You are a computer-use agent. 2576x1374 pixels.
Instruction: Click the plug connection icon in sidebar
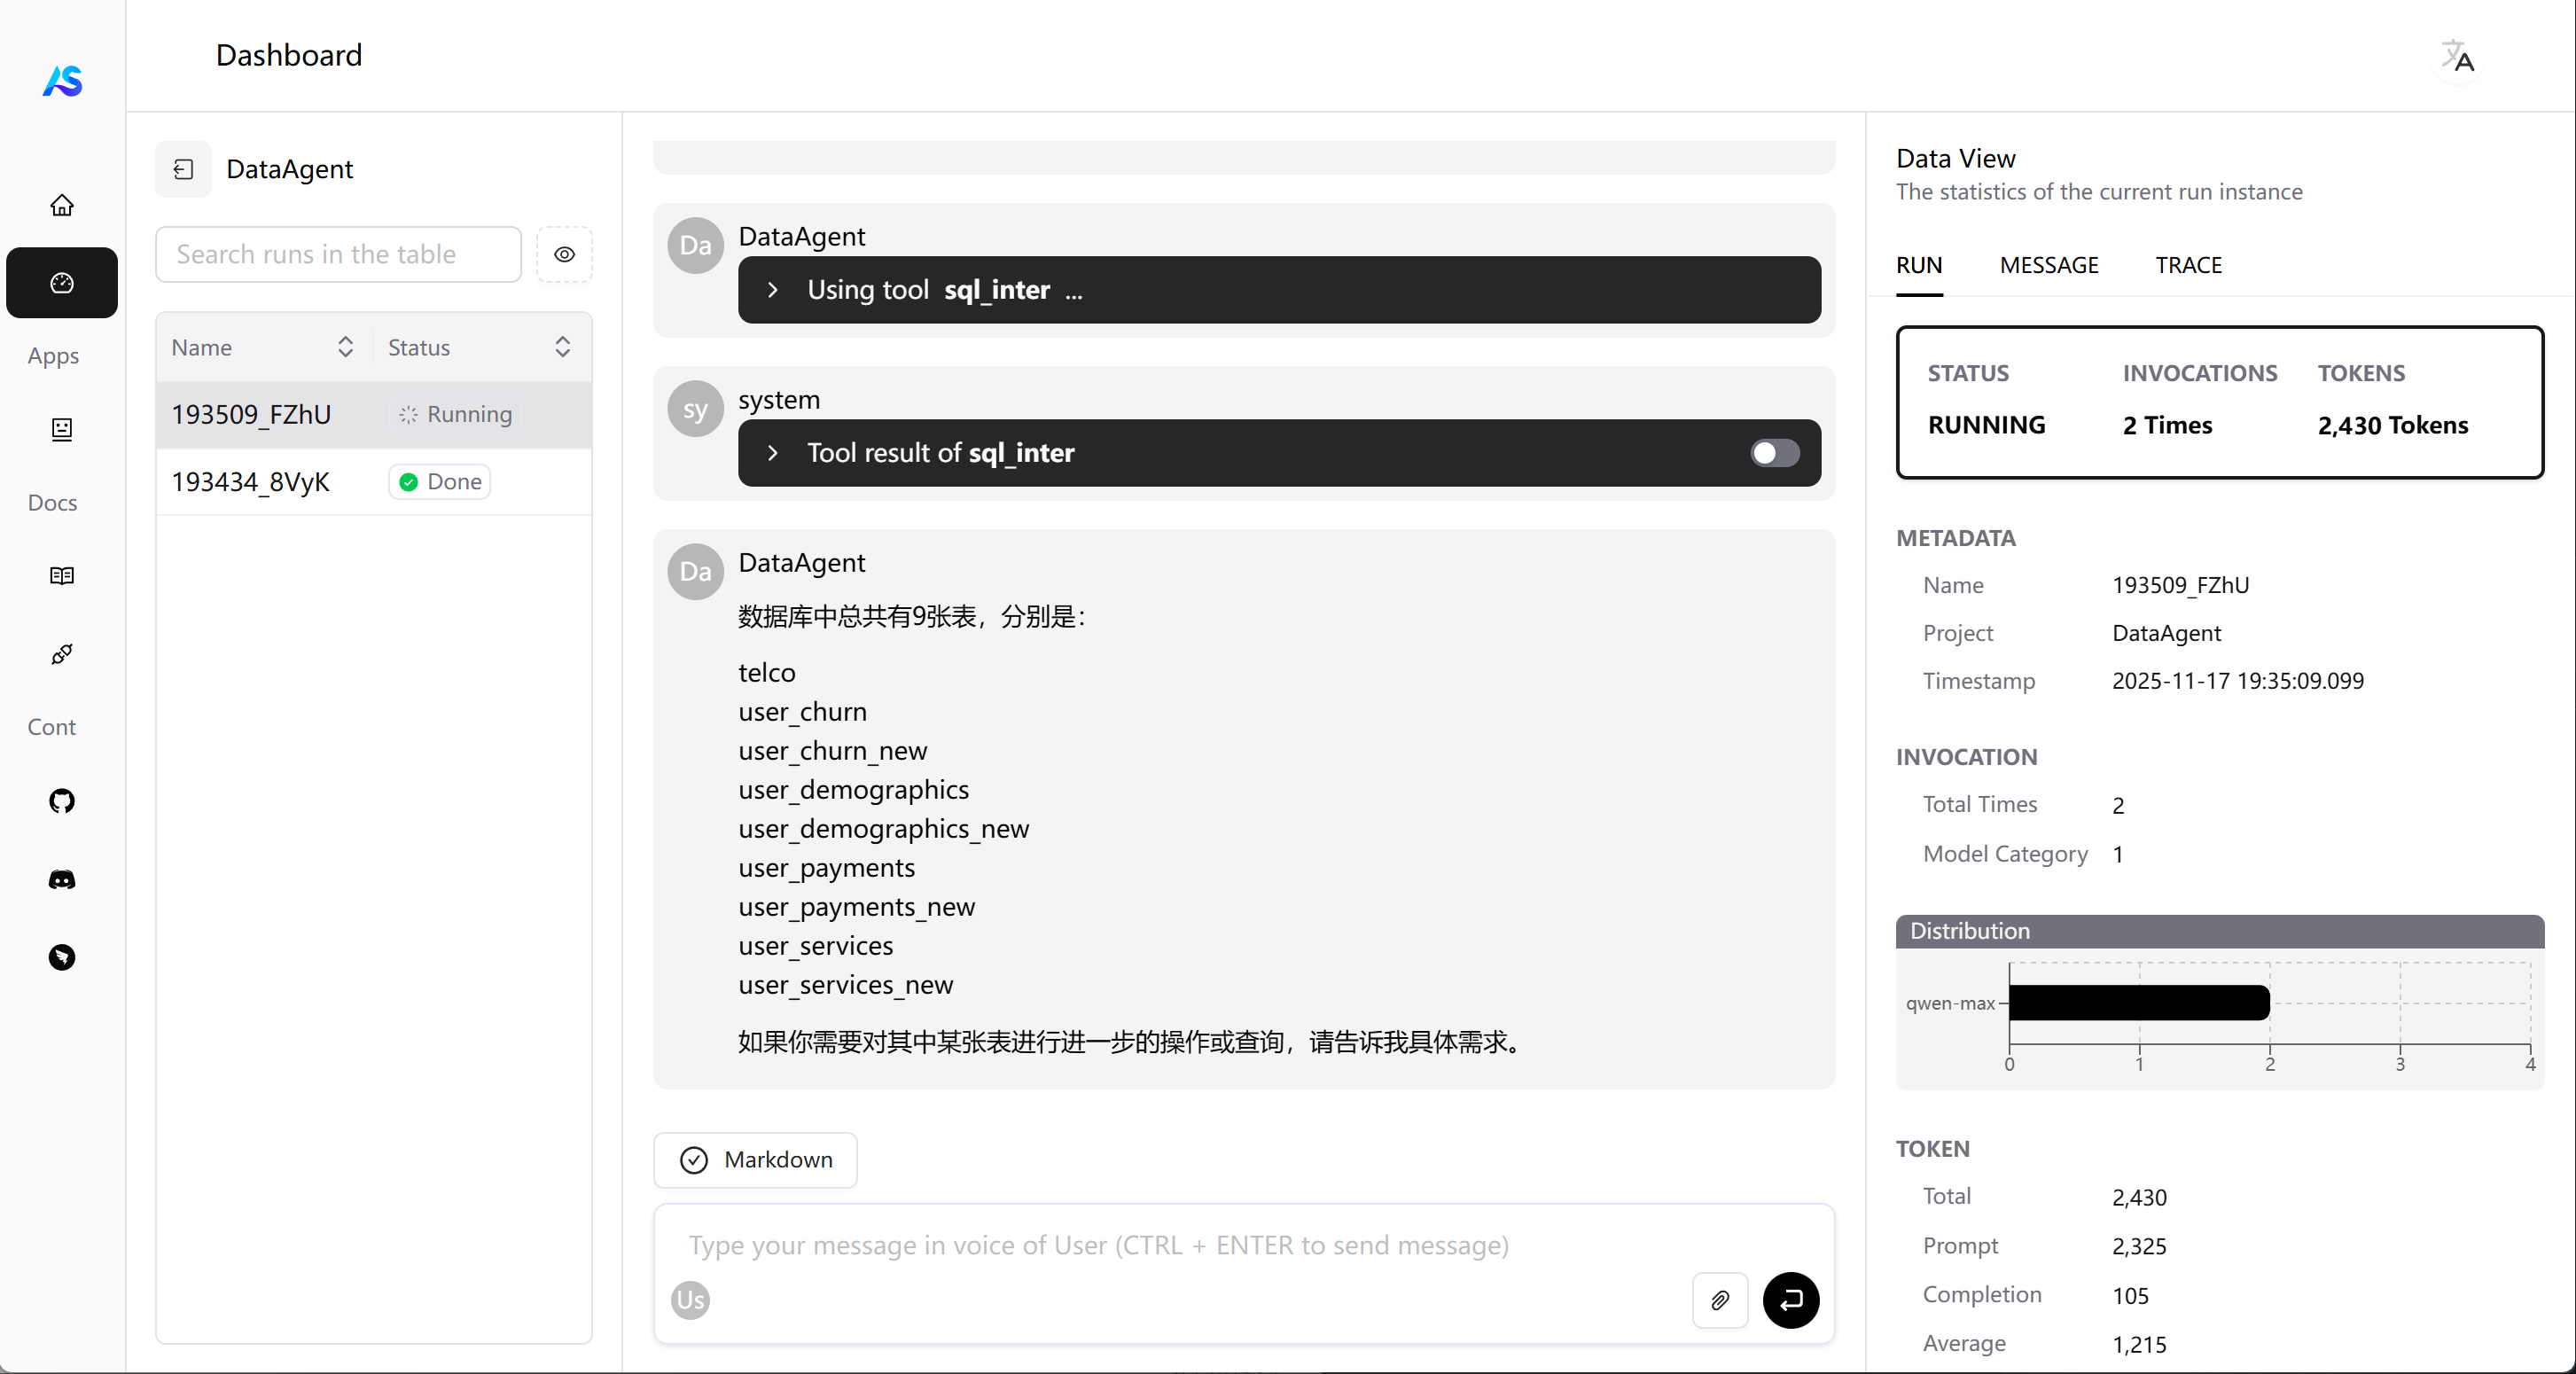pyautogui.click(x=62, y=654)
